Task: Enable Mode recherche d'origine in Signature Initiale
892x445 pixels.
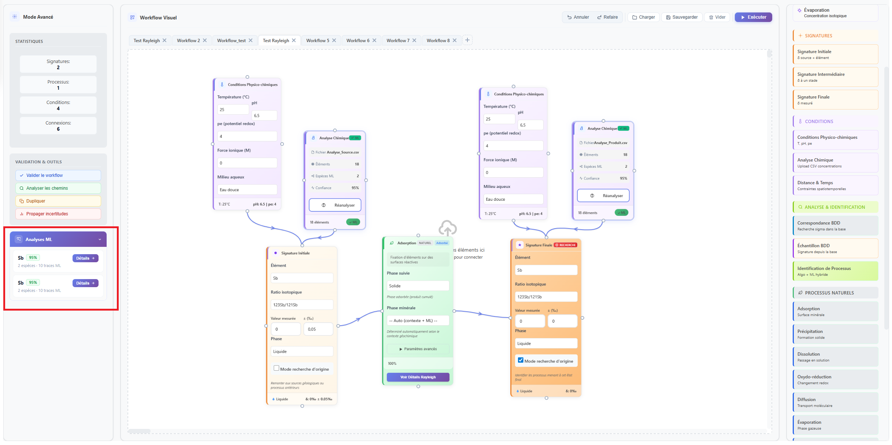Action: point(277,368)
